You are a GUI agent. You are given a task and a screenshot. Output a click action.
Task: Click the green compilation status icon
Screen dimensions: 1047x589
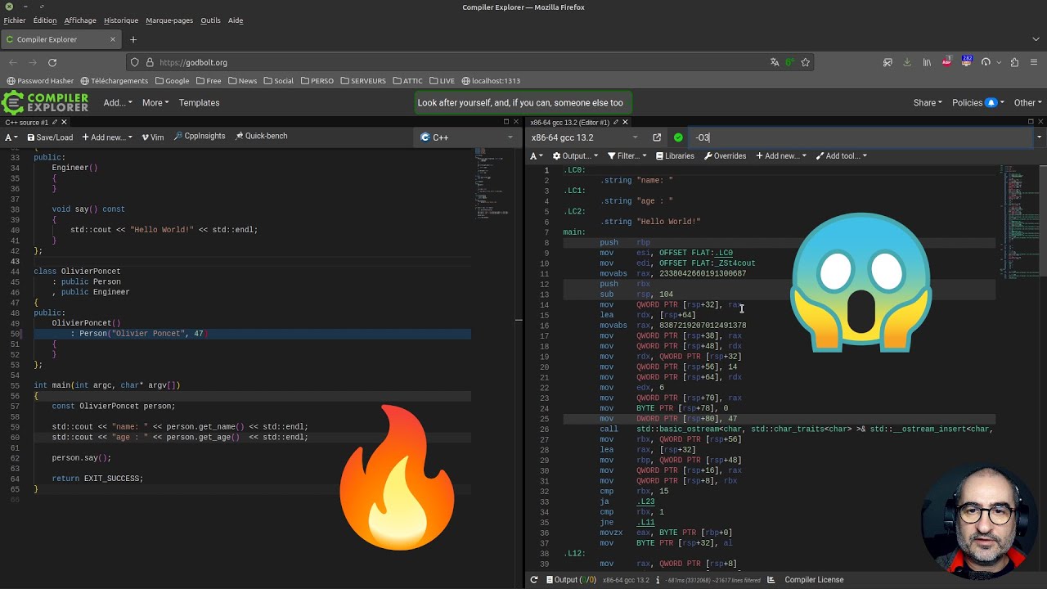pyautogui.click(x=678, y=137)
